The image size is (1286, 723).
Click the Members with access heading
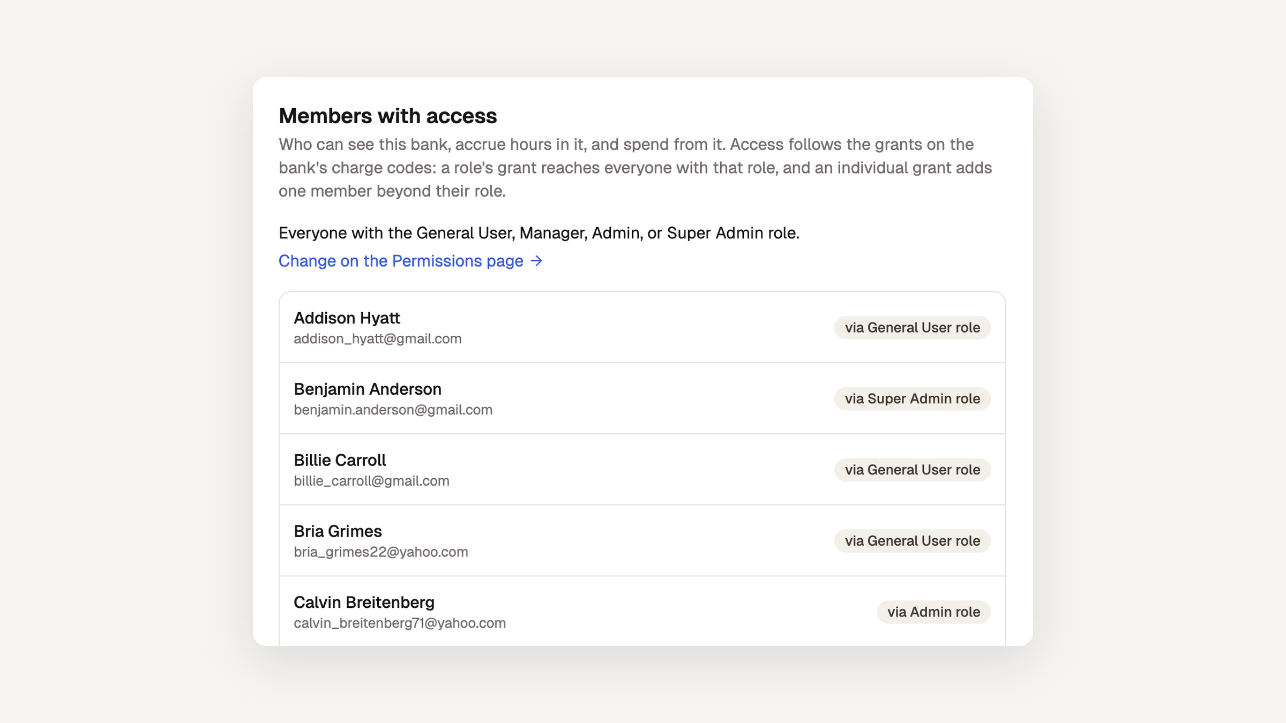coord(387,116)
